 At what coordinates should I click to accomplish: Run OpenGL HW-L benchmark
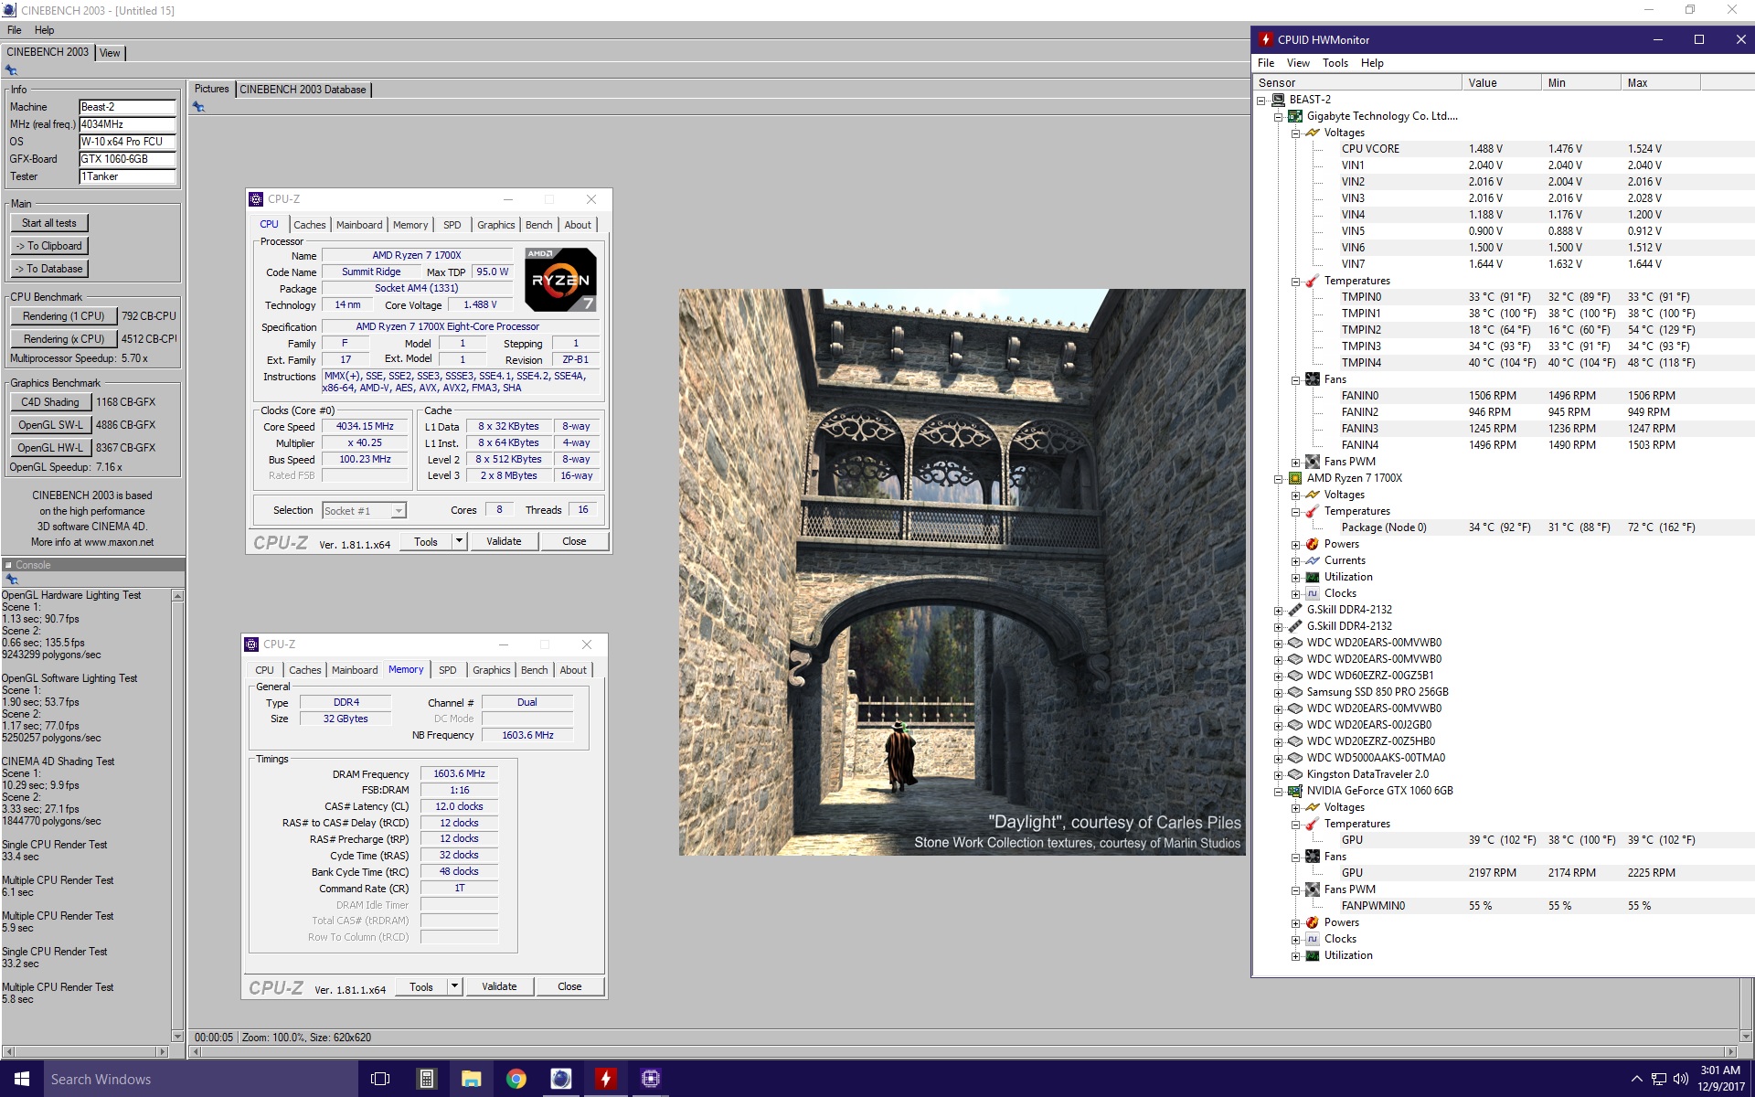pyautogui.click(x=50, y=448)
